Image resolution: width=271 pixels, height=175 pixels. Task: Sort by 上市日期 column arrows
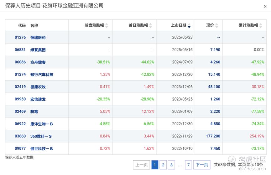(x=189, y=26)
